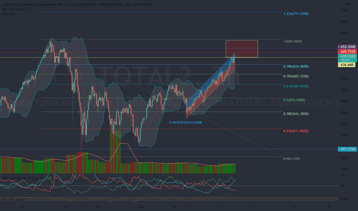Click the 700B price axis label

tap(345, 21)
